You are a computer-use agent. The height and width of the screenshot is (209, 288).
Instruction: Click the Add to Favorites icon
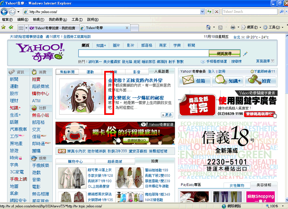coord(11,27)
